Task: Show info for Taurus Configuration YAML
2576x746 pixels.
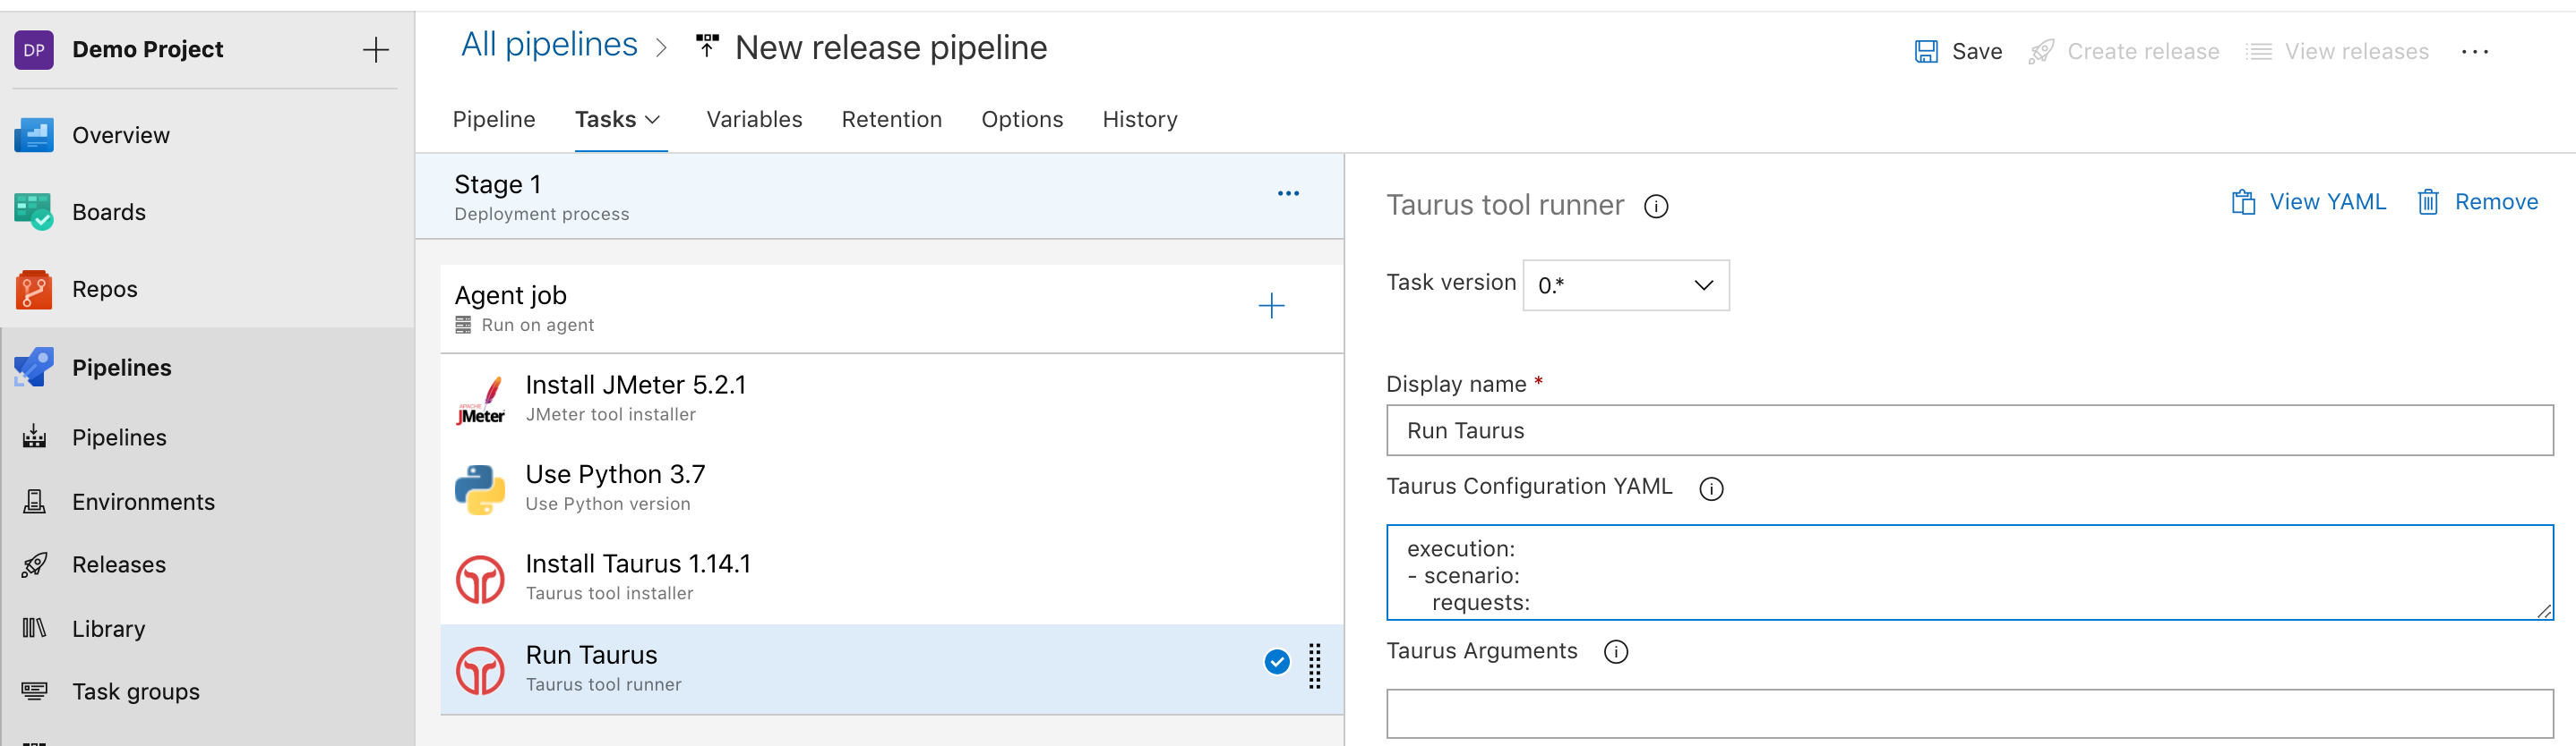Action: tap(1711, 488)
